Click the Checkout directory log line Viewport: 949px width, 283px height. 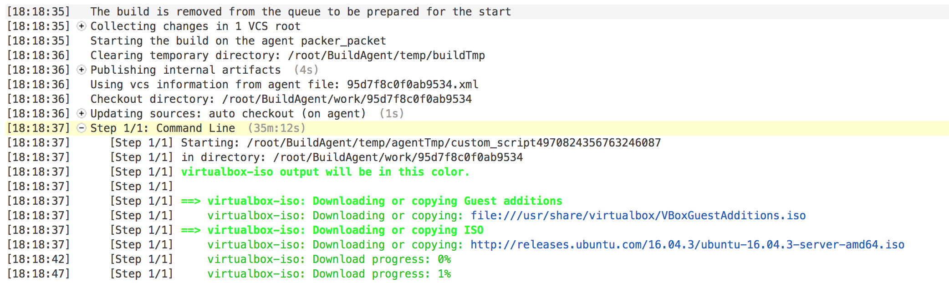pos(281,99)
